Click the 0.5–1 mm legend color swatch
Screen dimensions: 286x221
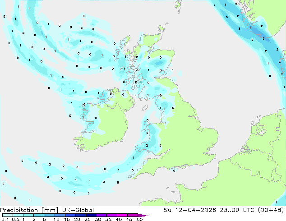[18, 215]
